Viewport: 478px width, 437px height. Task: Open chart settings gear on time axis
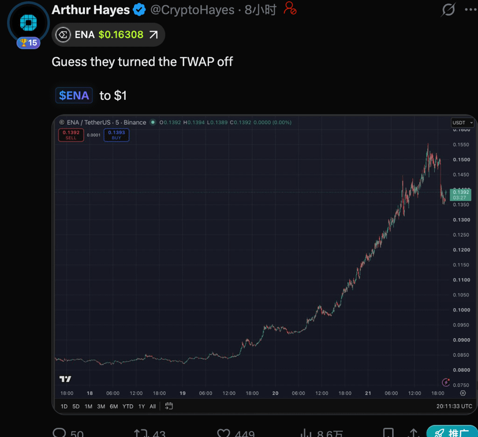(463, 393)
